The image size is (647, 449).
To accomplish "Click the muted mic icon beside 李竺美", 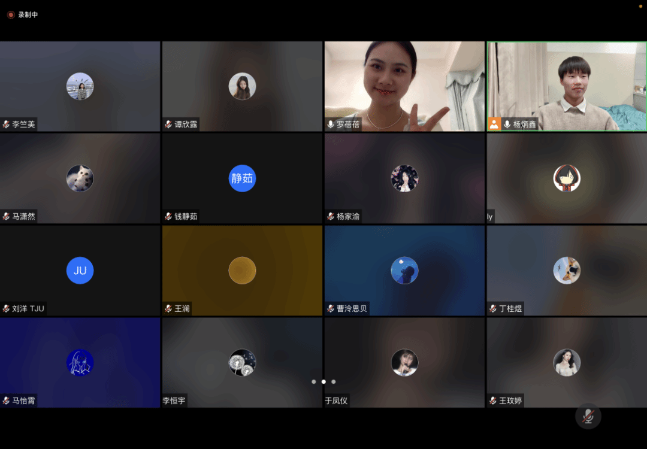I will pos(6,125).
